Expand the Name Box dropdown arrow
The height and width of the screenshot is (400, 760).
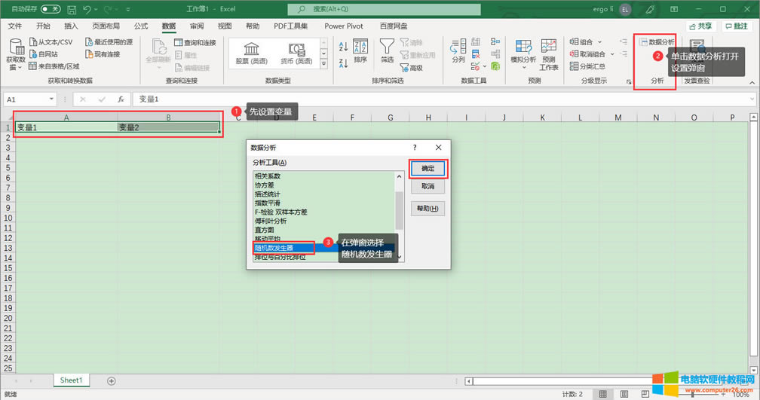[51, 99]
